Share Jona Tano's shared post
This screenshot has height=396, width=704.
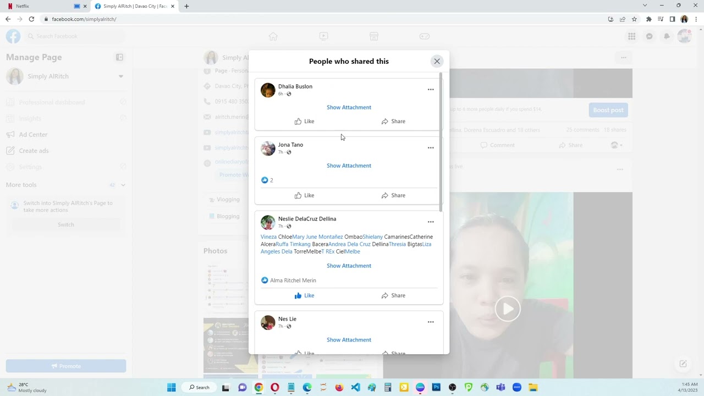(x=393, y=195)
